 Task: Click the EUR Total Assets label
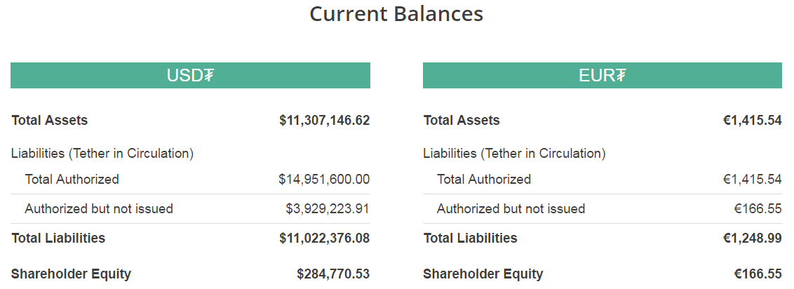[462, 120]
